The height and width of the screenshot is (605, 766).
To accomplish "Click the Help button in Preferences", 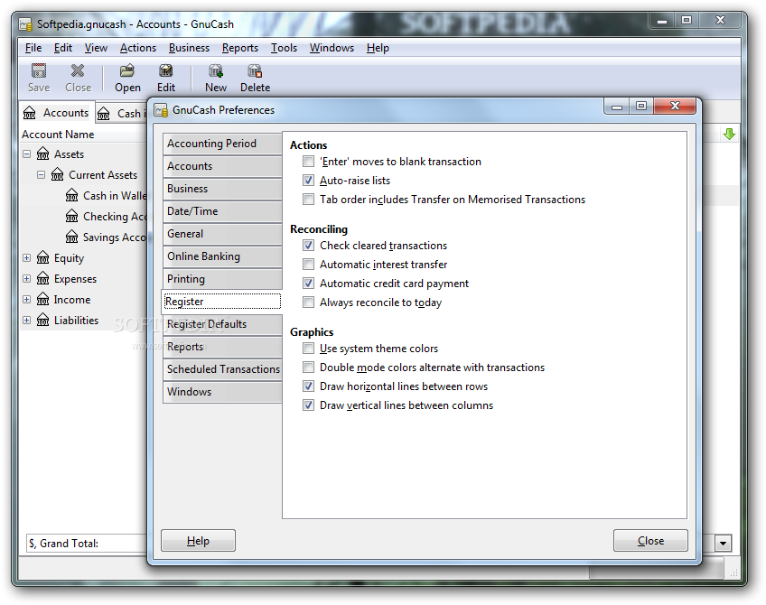I will click(x=198, y=541).
